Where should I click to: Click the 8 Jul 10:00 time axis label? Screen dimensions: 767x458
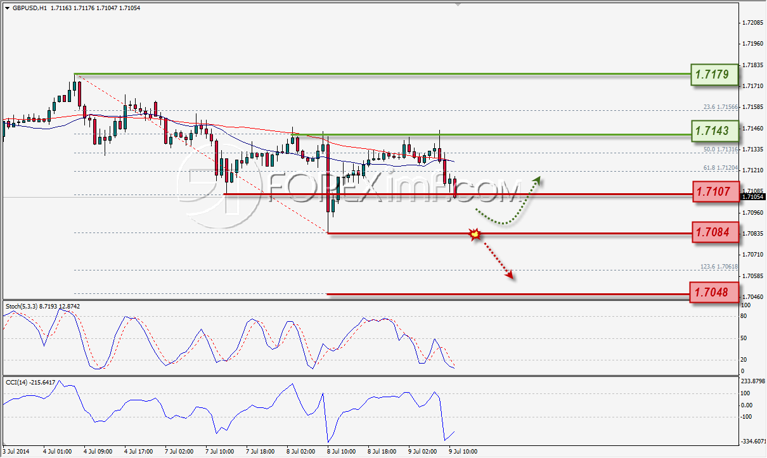point(340,452)
